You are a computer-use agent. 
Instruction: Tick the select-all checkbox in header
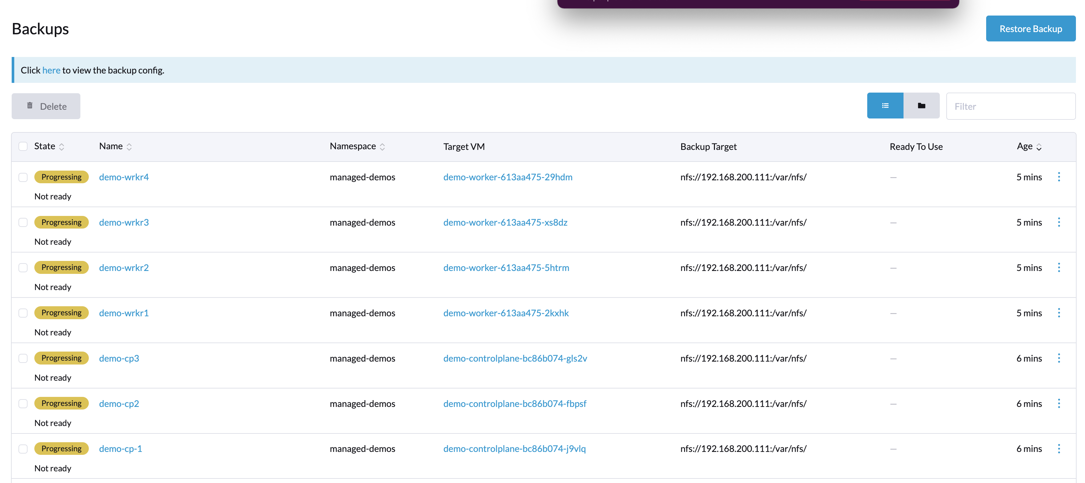click(23, 146)
